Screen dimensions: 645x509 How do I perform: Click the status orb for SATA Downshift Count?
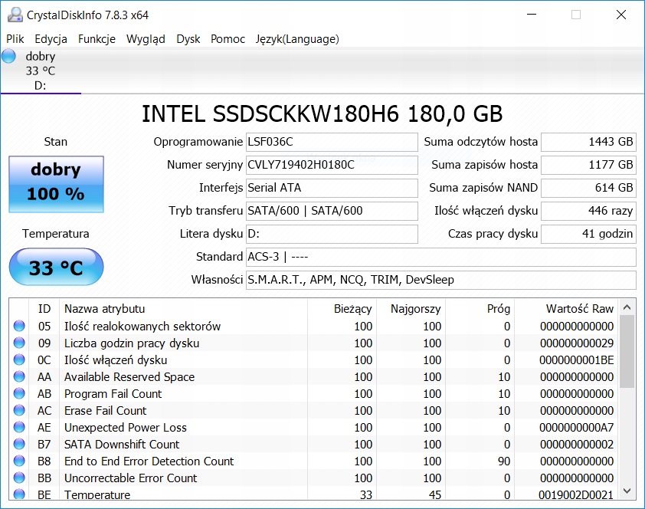(19, 444)
